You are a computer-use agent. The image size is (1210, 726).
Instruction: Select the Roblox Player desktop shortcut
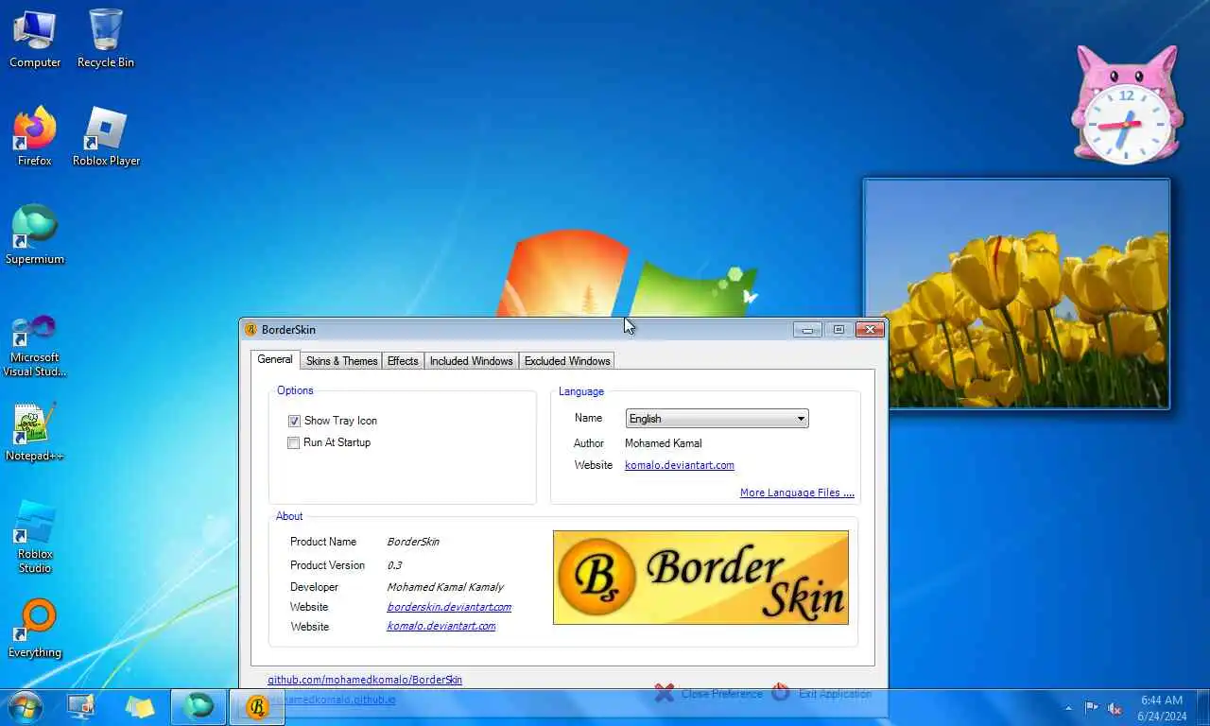[106, 136]
